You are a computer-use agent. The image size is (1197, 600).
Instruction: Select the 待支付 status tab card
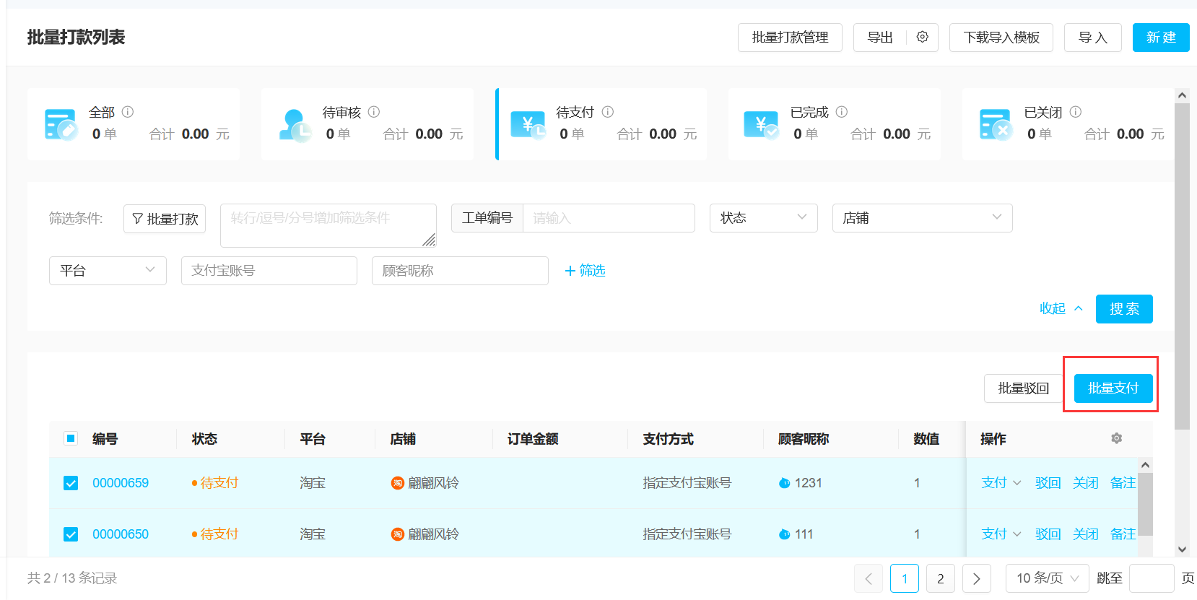click(601, 124)
